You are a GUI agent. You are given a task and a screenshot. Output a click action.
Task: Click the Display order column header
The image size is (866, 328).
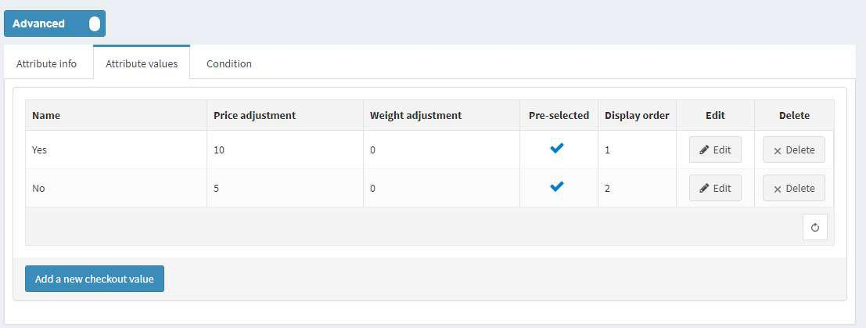click(637, 116)
